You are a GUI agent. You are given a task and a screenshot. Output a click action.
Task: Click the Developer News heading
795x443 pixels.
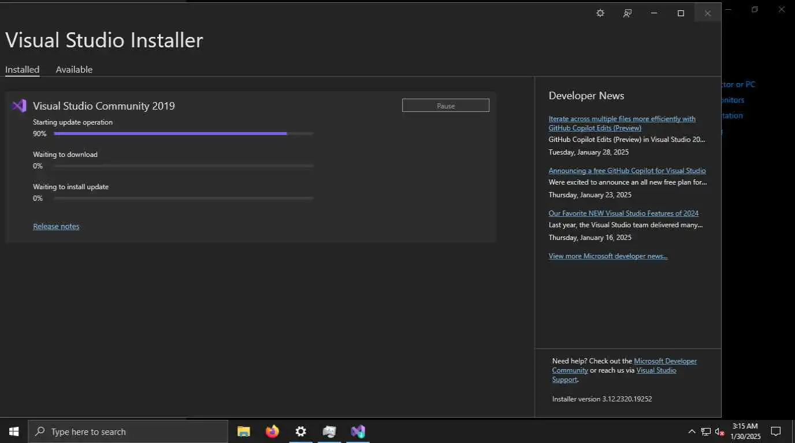click(x=586, y=96)
